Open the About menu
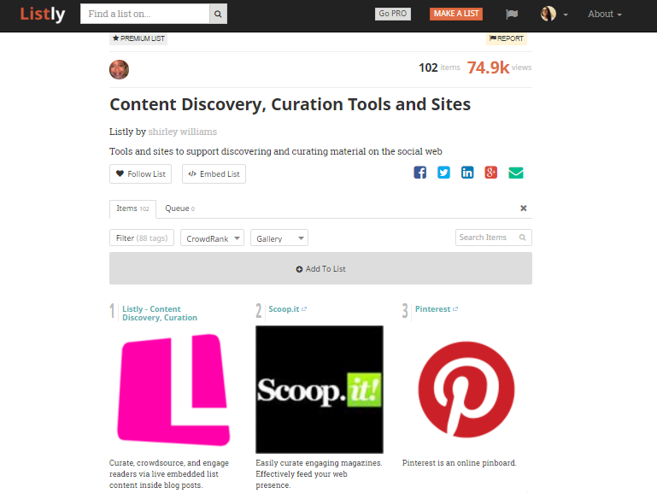657x493 pixels. point(604,14)
